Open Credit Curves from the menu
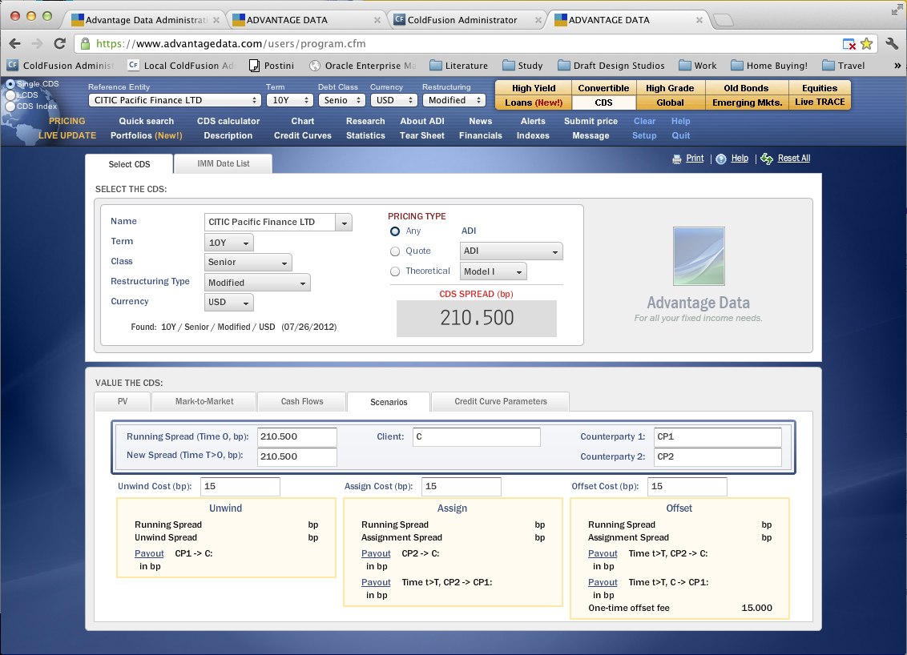The width and height of the screenshot is (907, 655). (303, 136)
